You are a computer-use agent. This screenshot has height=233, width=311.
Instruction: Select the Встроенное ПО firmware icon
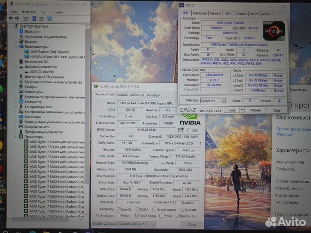[x=22, y=62]
